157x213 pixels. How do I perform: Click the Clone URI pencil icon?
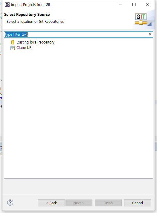(13, 48)
